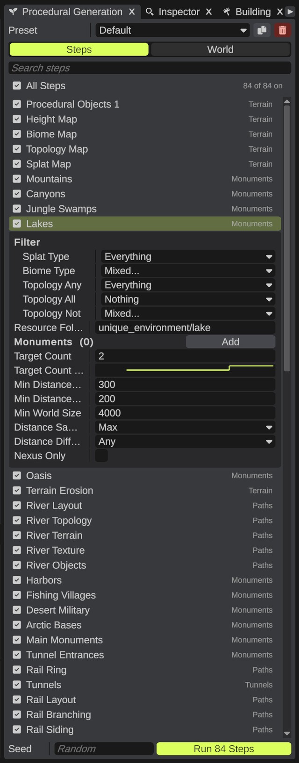Select the Tunnels step
299x763 pixels.
[x=145, y=685]
